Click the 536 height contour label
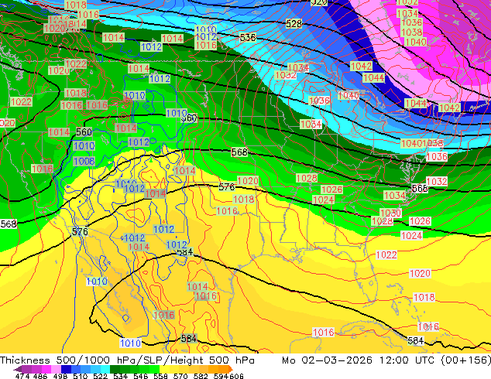Screen dimensions: 491x379 [248, 38]
